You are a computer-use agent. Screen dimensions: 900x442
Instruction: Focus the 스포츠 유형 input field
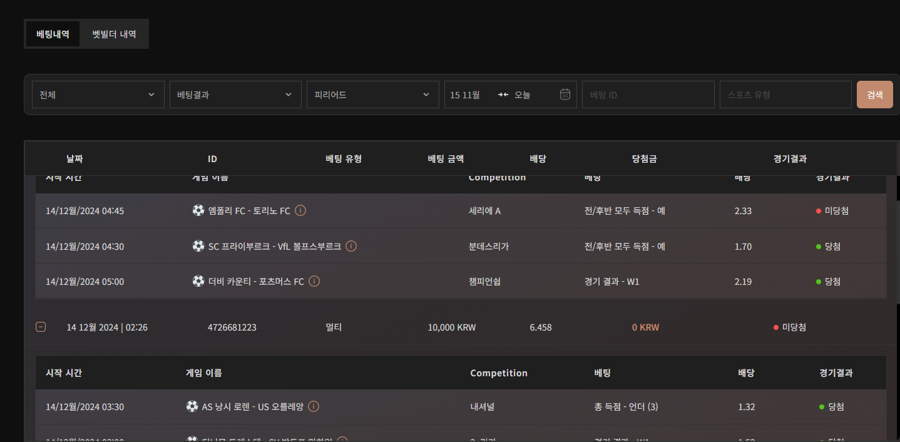pos(785,95)
